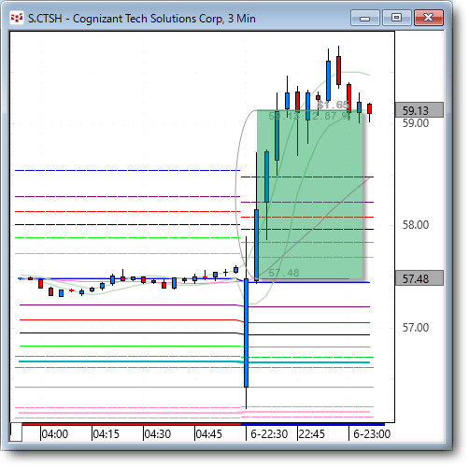Click the 6-22:30 time axis label
Image resolution: width=469 pixels, height=467 pixels.
(x=269, y=434)
